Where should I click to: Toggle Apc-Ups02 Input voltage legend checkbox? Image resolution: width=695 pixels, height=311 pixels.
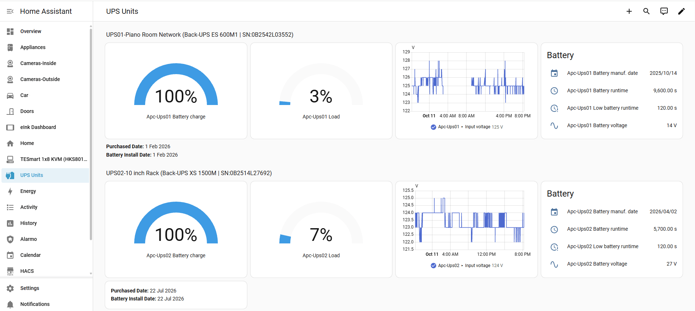[x=434, y=266]
